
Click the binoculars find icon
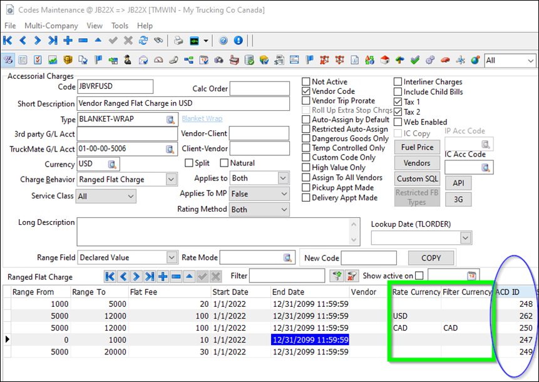click(159, 41)
